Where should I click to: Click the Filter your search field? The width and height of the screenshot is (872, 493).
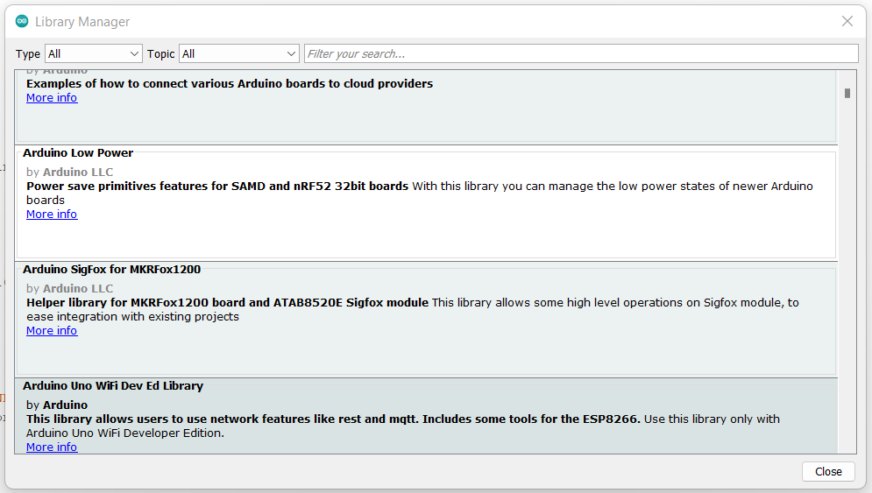click(581, 54)
